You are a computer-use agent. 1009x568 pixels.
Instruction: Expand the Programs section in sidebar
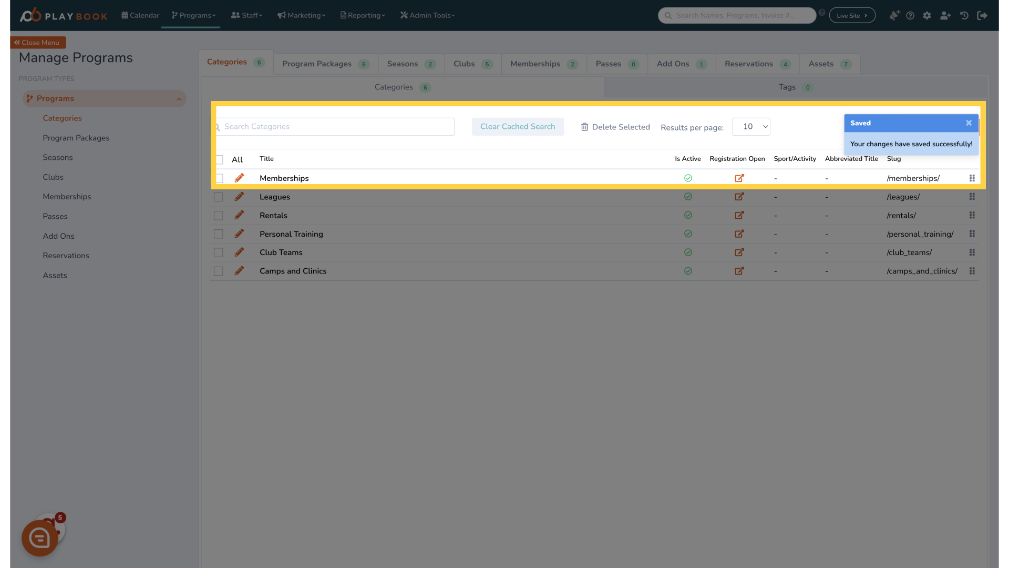click(x=178, y=98)
